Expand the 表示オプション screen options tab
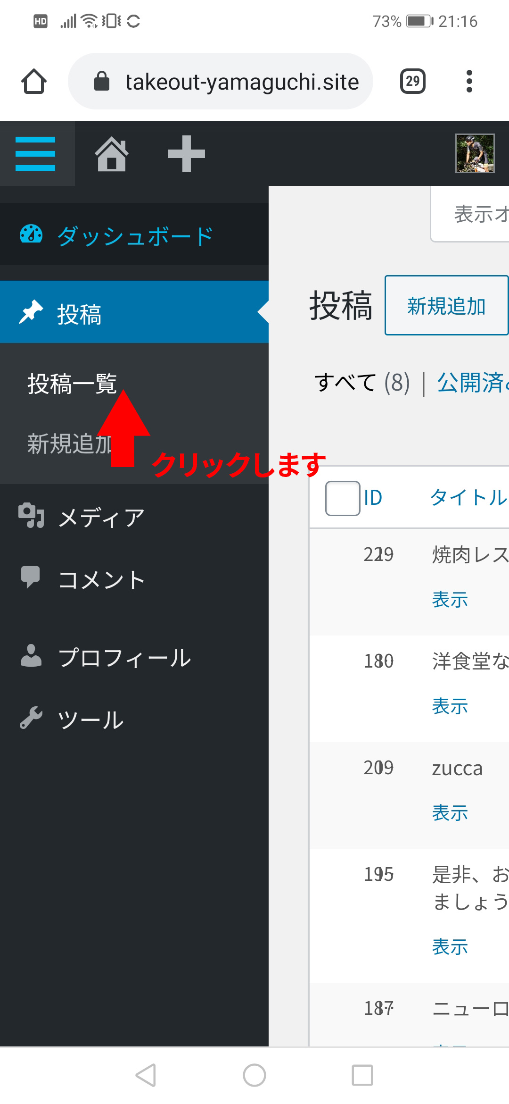 click(470, 214)
